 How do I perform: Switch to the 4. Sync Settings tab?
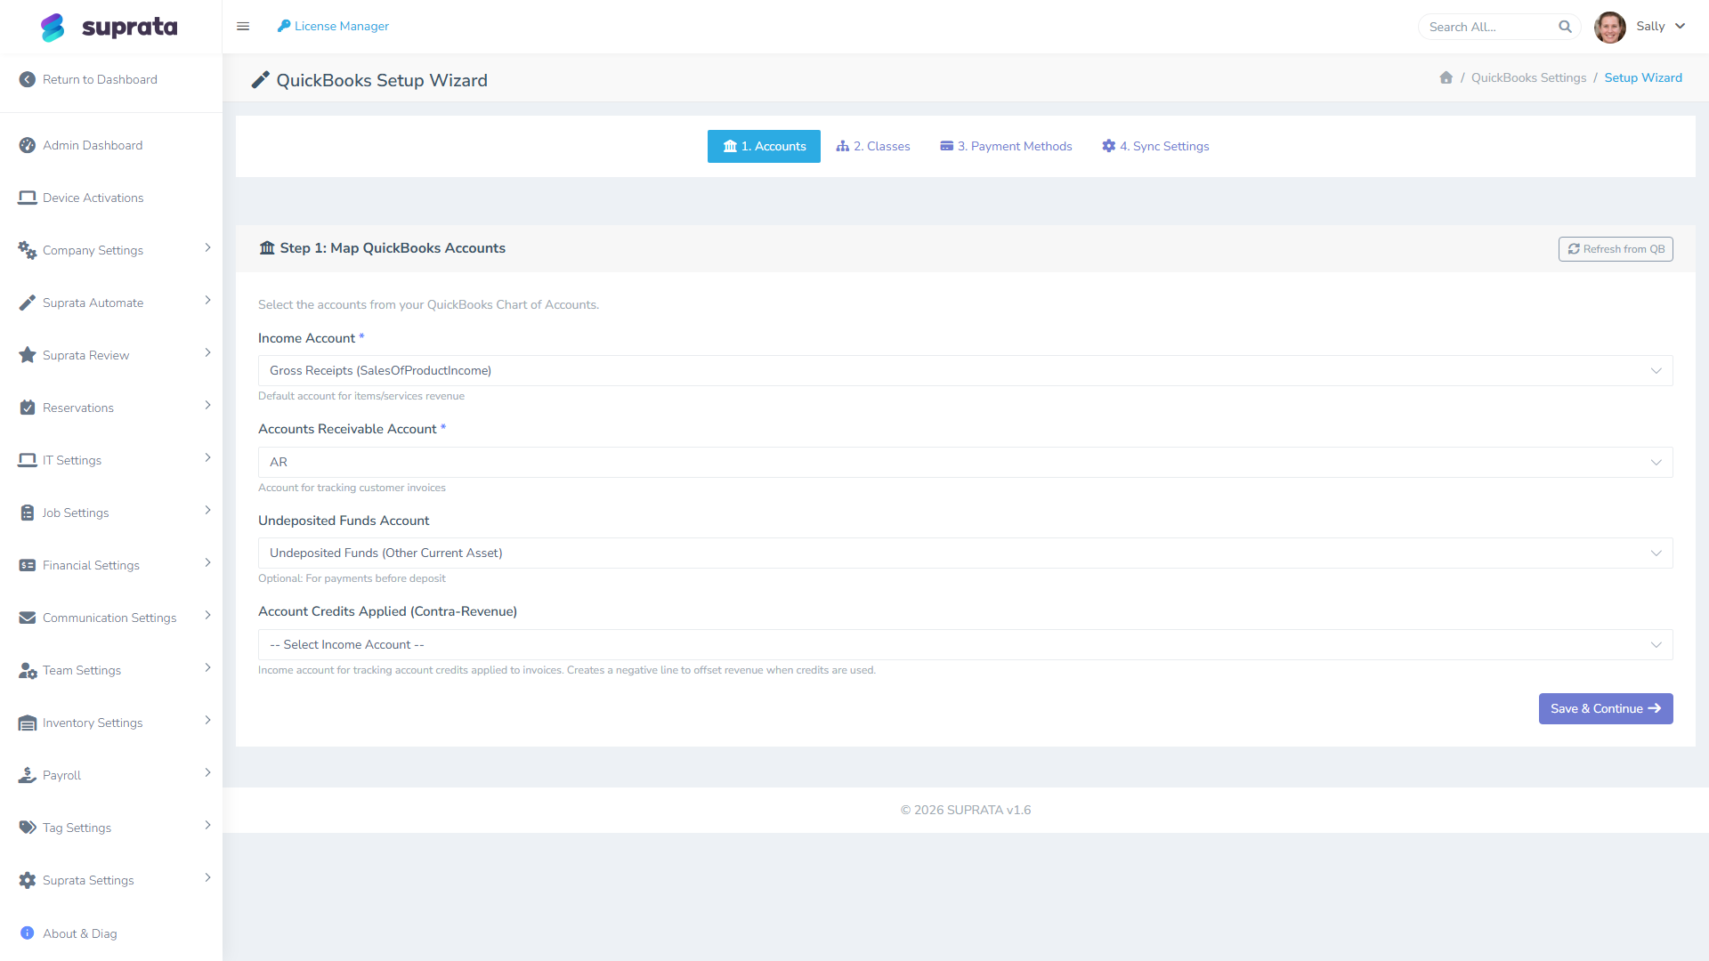pyautogui.click(x=1155, y=146)
